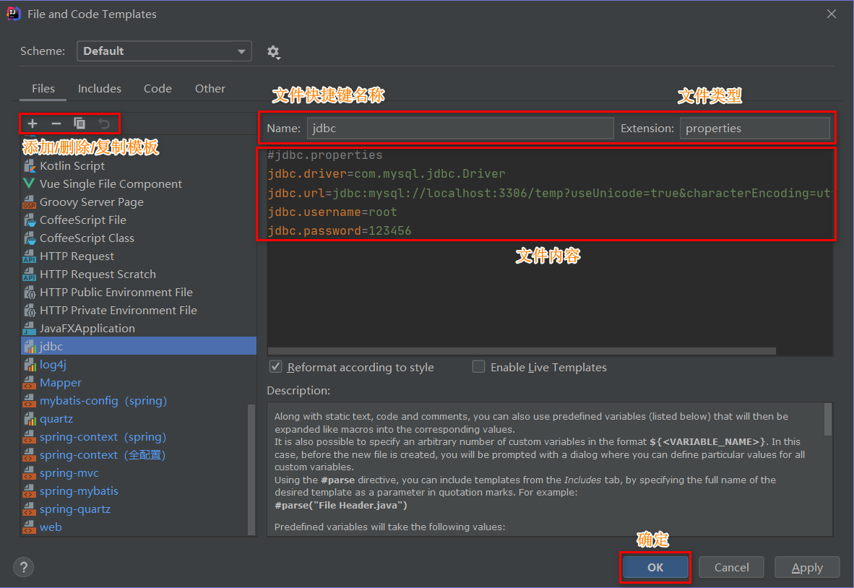
Task: Click the help question mark icon
Action: 23,567
